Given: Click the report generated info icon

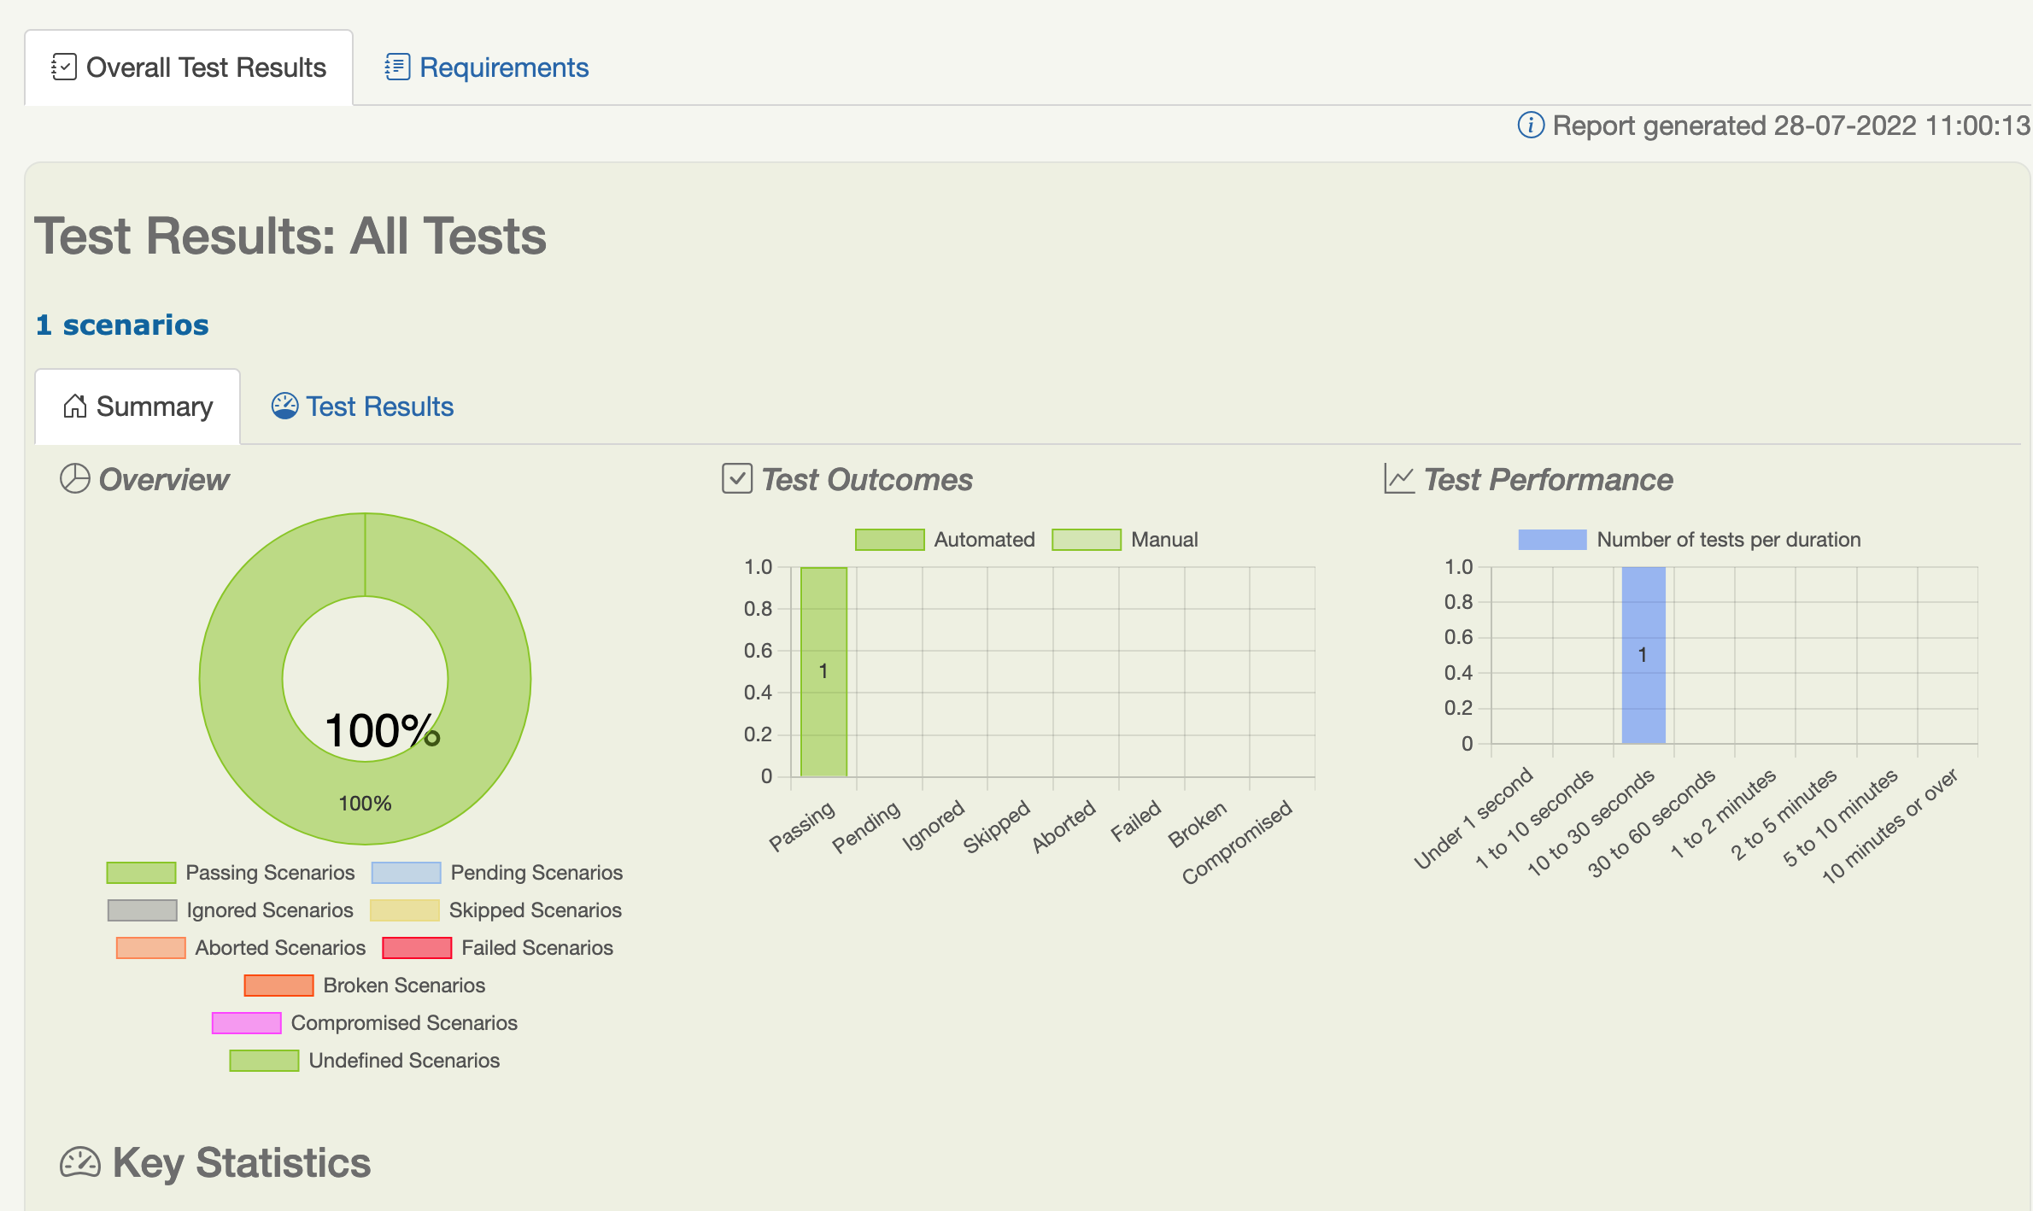Looking at the screenshot, I should tap(1530, 125).
